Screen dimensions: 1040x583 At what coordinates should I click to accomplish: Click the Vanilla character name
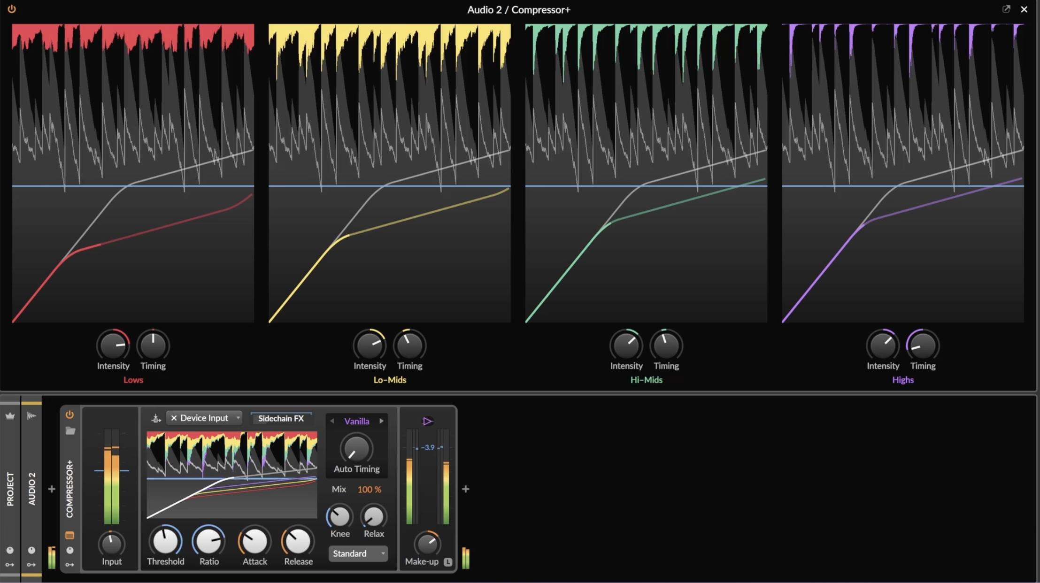(357, 421)
